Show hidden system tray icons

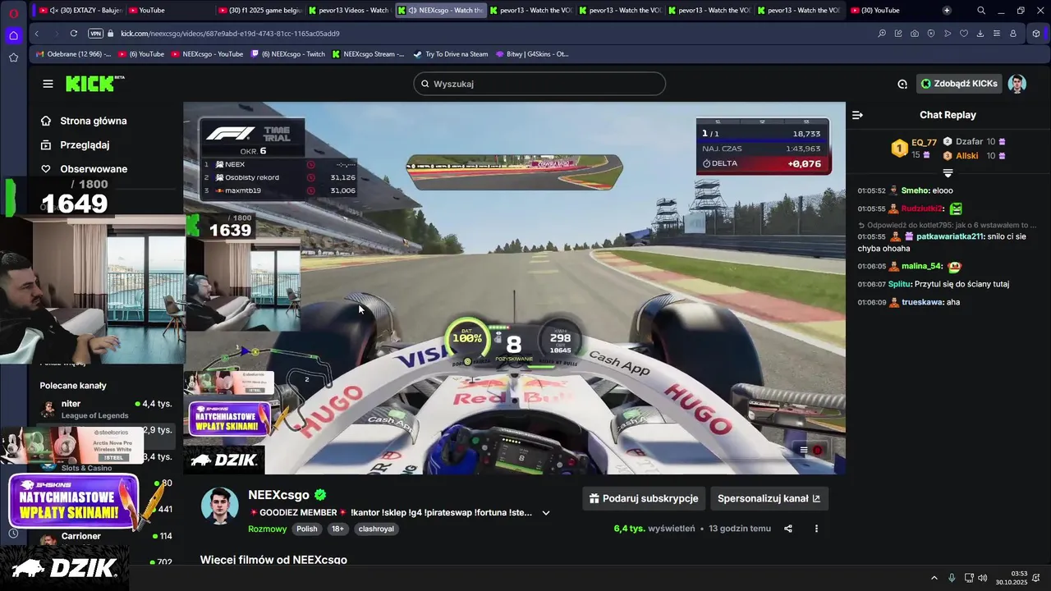coord(934,578)
